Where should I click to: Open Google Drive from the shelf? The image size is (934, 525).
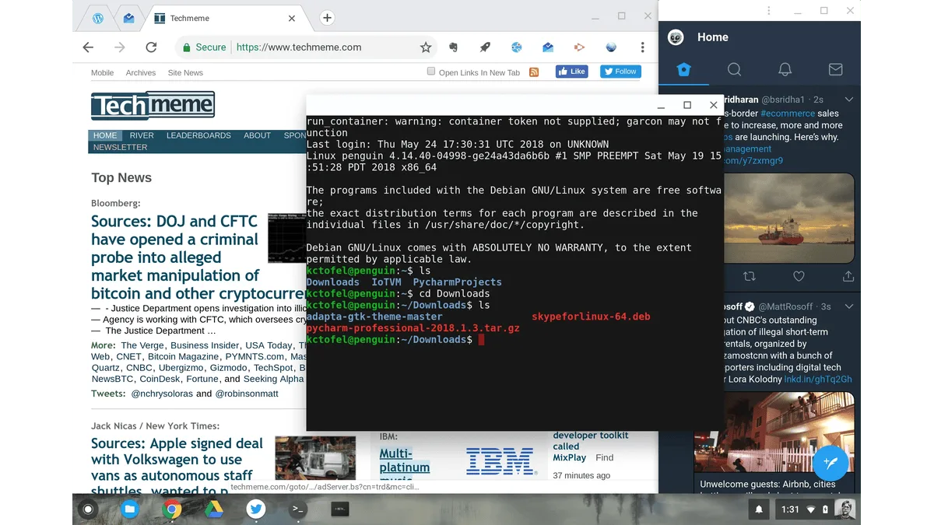click(214, 509)
